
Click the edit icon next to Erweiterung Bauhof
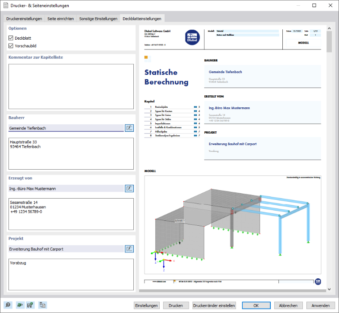[129, 249]
